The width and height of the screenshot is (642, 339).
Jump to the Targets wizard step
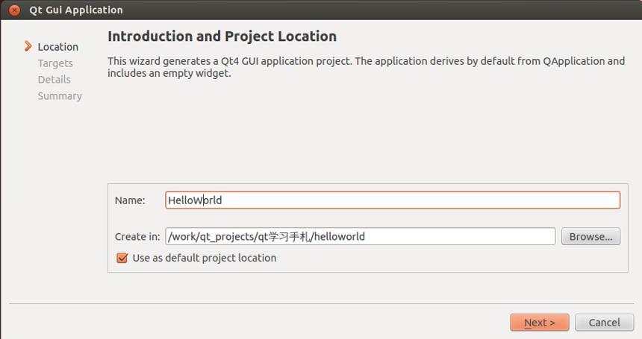pyautogui.click(x=55, y=63)
